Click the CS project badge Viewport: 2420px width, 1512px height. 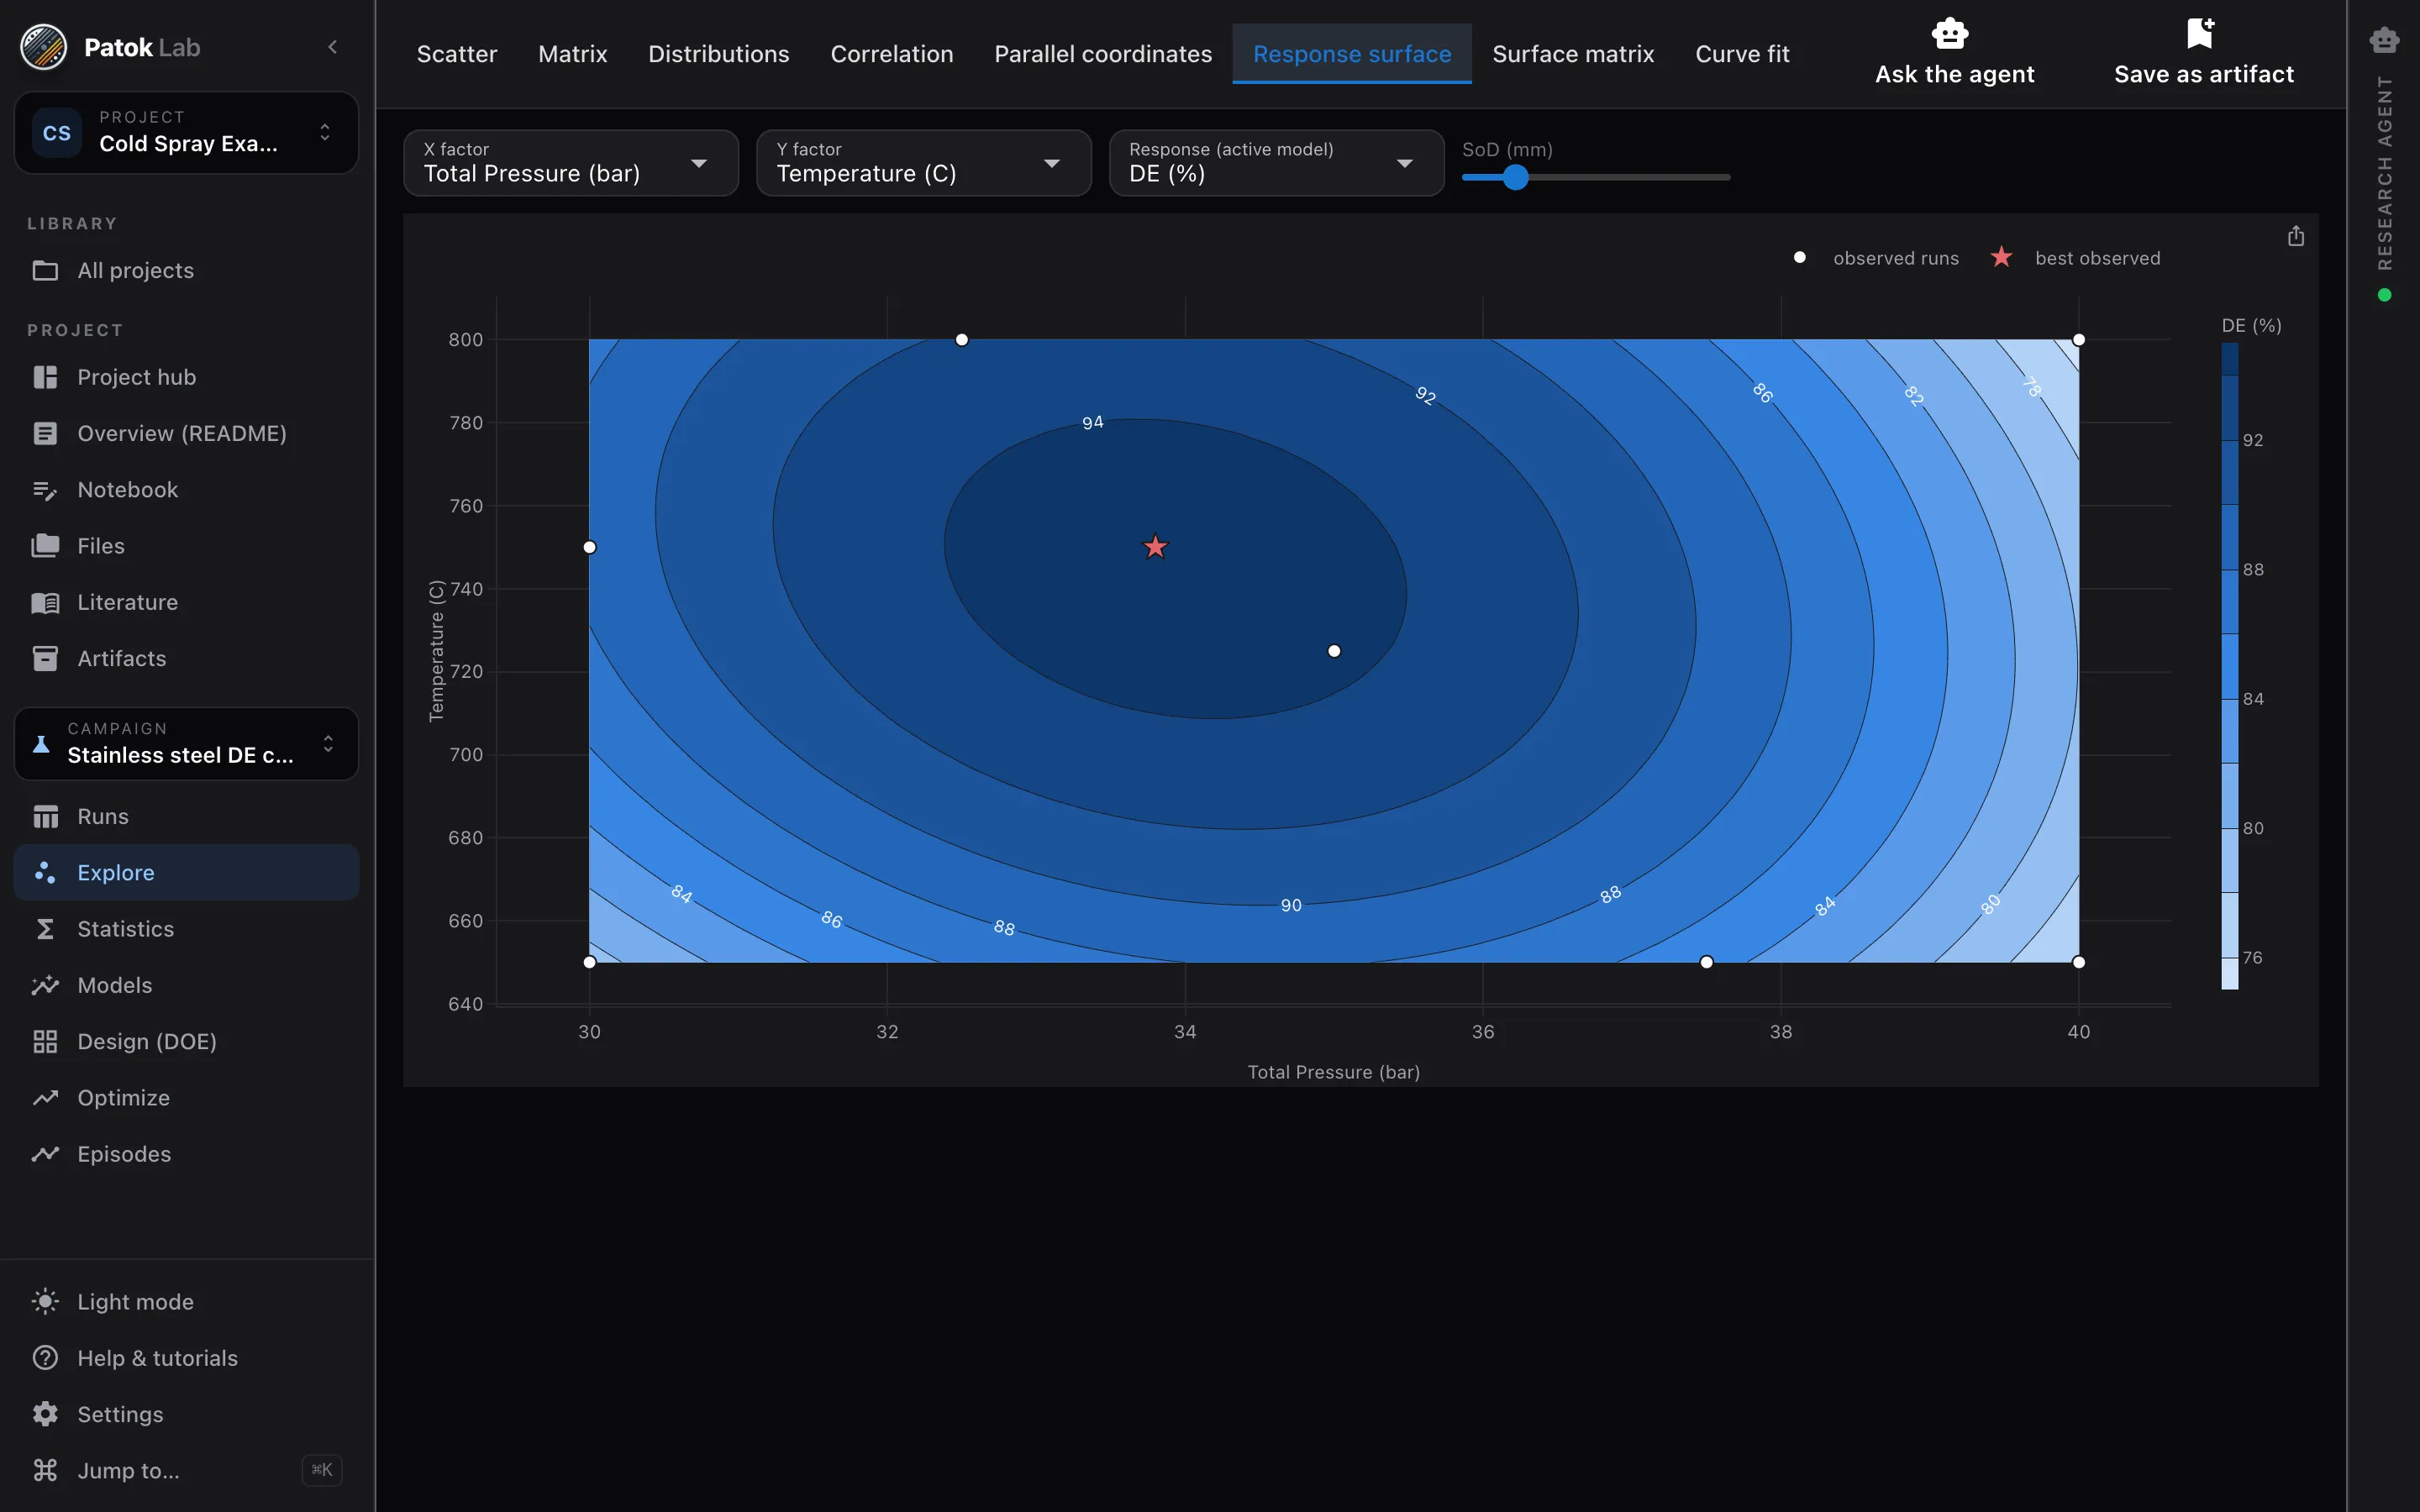point(57,133)
